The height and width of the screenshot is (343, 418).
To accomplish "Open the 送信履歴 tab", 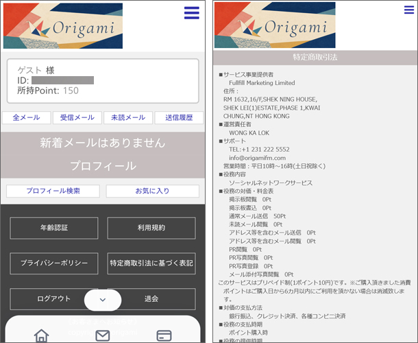I will (x=179, y=117).
